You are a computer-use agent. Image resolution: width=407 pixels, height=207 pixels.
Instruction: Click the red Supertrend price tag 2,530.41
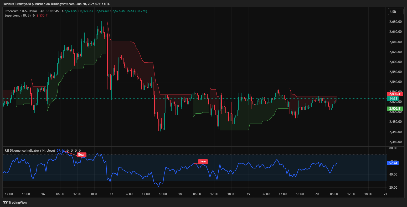click(395, 94)
